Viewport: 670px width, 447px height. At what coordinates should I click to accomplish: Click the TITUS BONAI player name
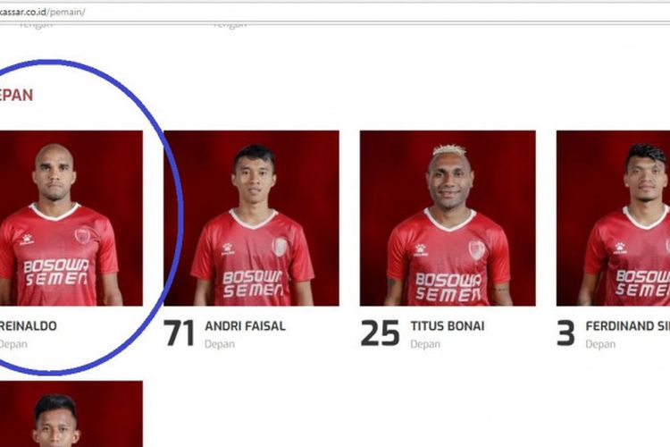pyautogui.click(x=448, y=326)
